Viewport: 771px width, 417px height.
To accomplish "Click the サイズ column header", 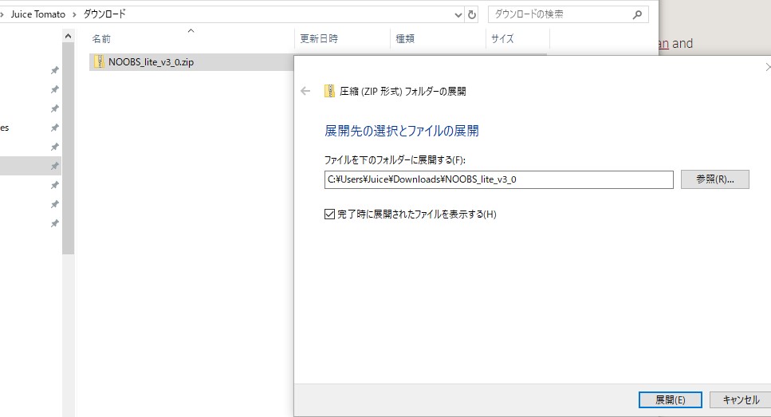I will click(x=502, y=39).
